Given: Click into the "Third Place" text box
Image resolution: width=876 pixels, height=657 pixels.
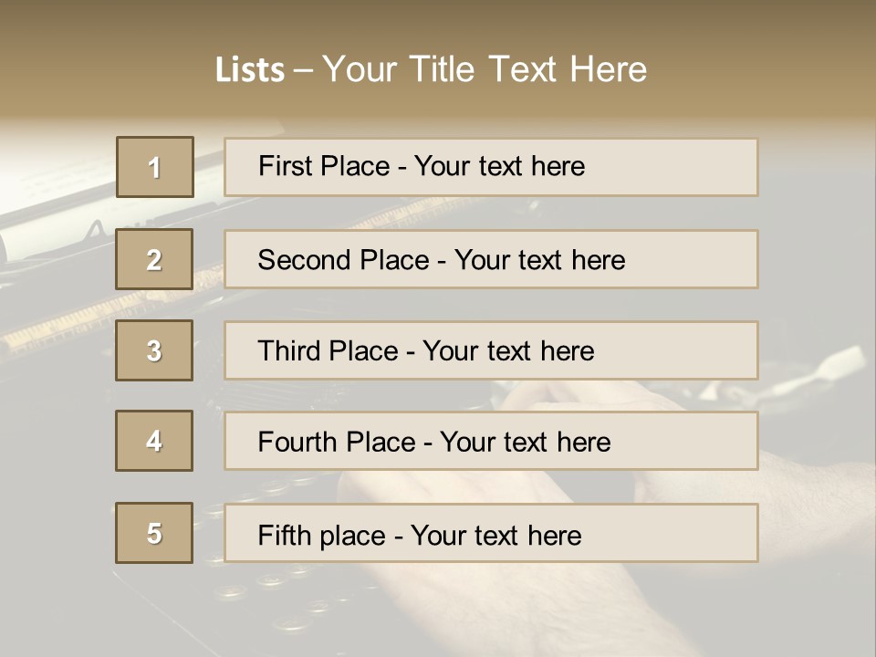Looking at the screenshot, I should pos(491,350).
